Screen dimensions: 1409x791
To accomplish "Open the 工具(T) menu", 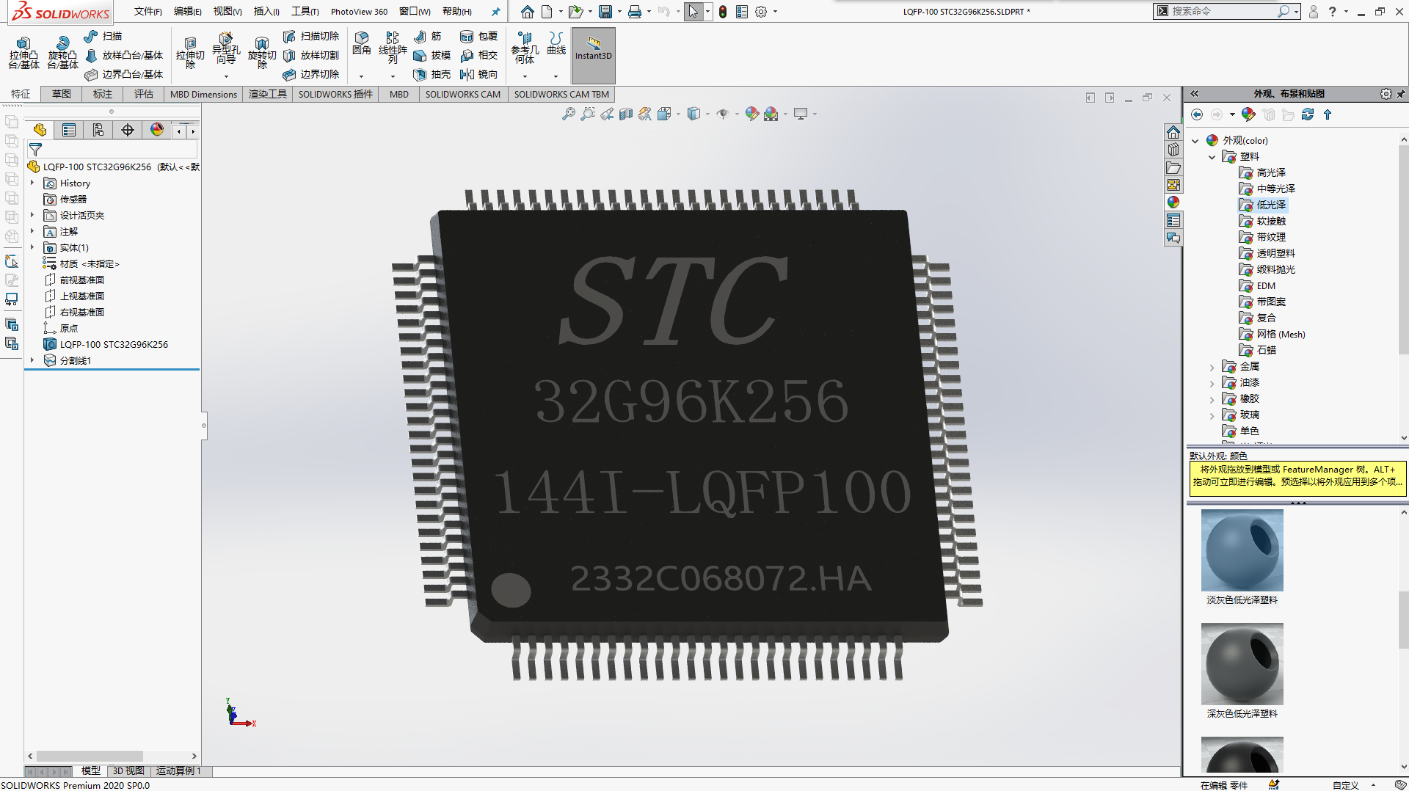I will pos(305,12).
